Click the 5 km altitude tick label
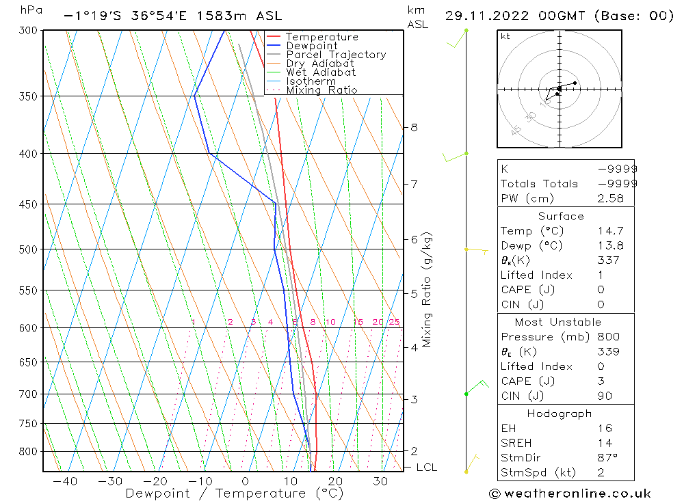 [414, 294]
